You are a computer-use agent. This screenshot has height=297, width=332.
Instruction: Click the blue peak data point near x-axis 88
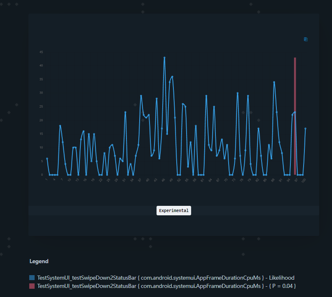coord(274,82)
